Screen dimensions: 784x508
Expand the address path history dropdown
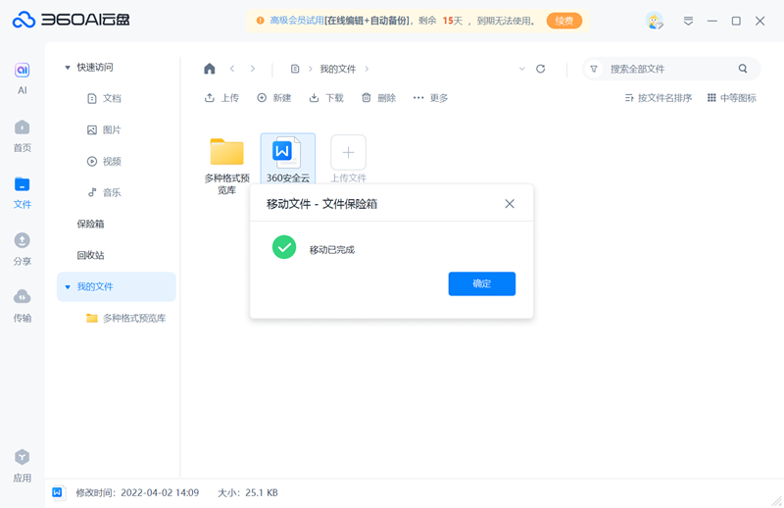point(521,69)
